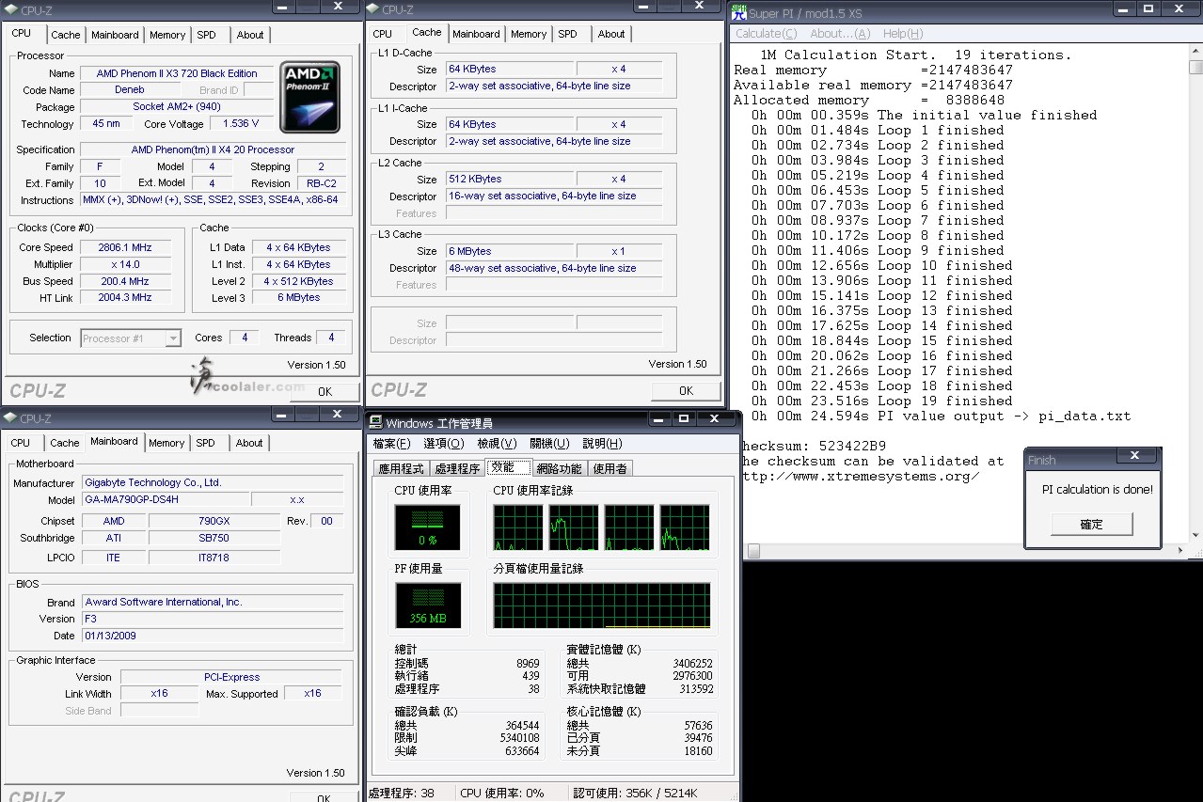Switch to Memory tab in motherboard-info CPU-Z window
1203x802 pixels.
[166, 443]
